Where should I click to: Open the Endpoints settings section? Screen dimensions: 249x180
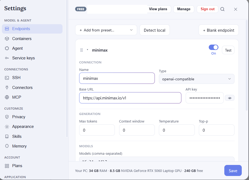pos(32,29)
